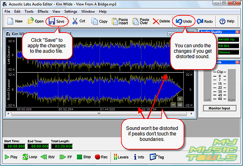Redo the last undone change
Viewport: 243px width, 166px height.
point(205,21)
